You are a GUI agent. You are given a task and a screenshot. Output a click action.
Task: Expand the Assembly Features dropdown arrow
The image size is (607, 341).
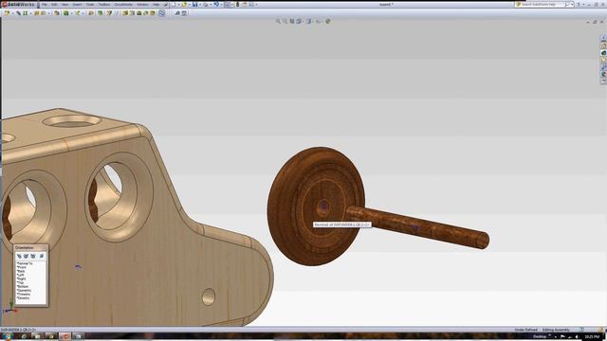(x=71, y=13)
